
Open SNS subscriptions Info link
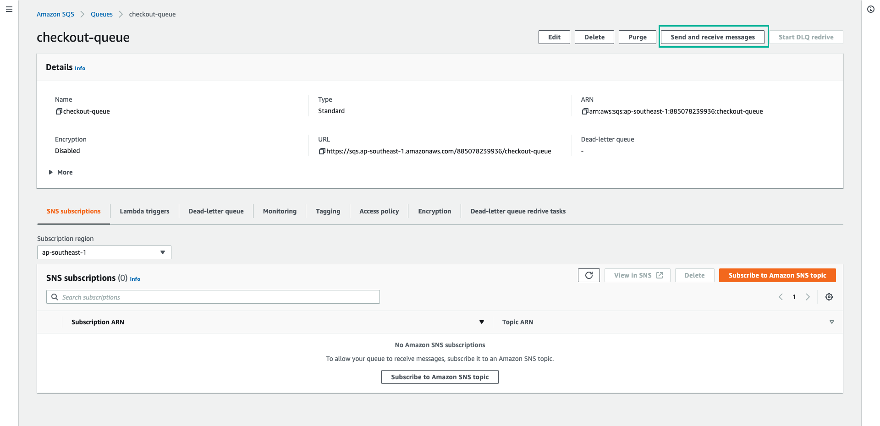click(135, 279)
